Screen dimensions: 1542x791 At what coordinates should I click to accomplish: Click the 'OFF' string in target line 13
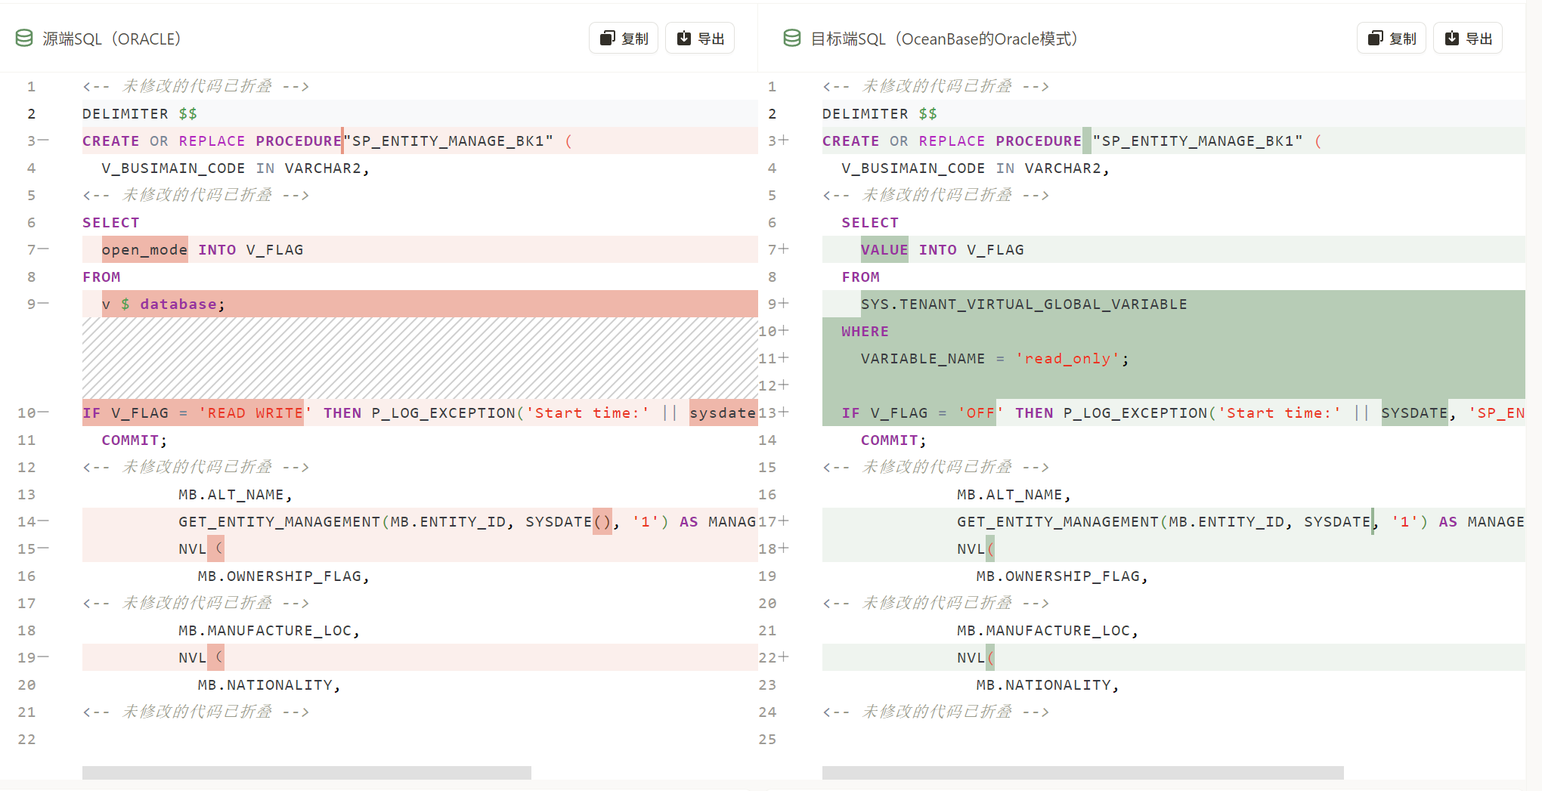click(981, 412)
